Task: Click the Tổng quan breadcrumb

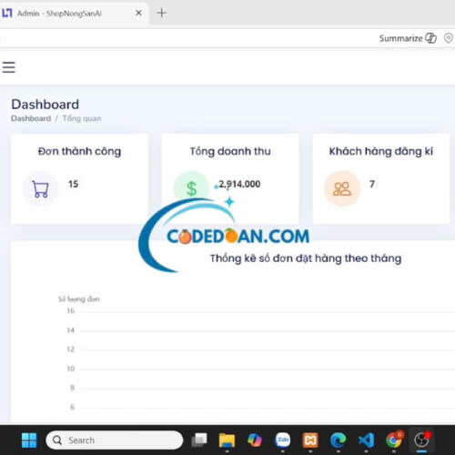Action: click(x=82, y=118)
